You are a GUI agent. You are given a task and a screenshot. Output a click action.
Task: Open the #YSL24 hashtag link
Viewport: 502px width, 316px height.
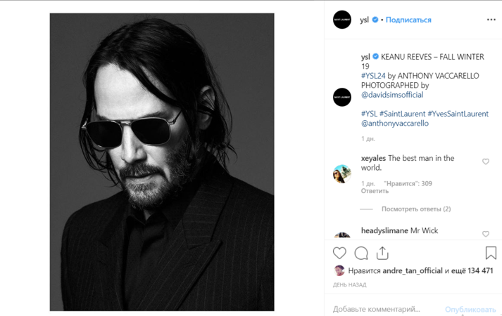pos(373,75)
